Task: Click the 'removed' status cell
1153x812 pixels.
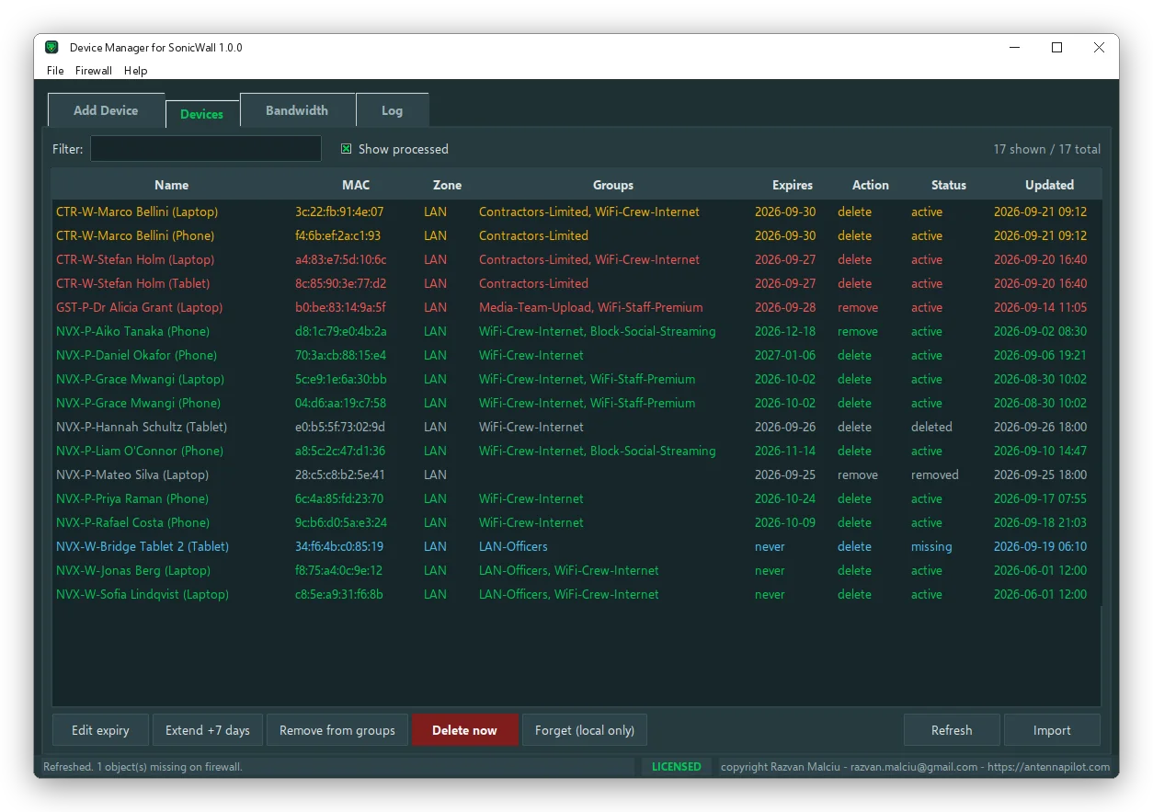Action: [935, 475]
